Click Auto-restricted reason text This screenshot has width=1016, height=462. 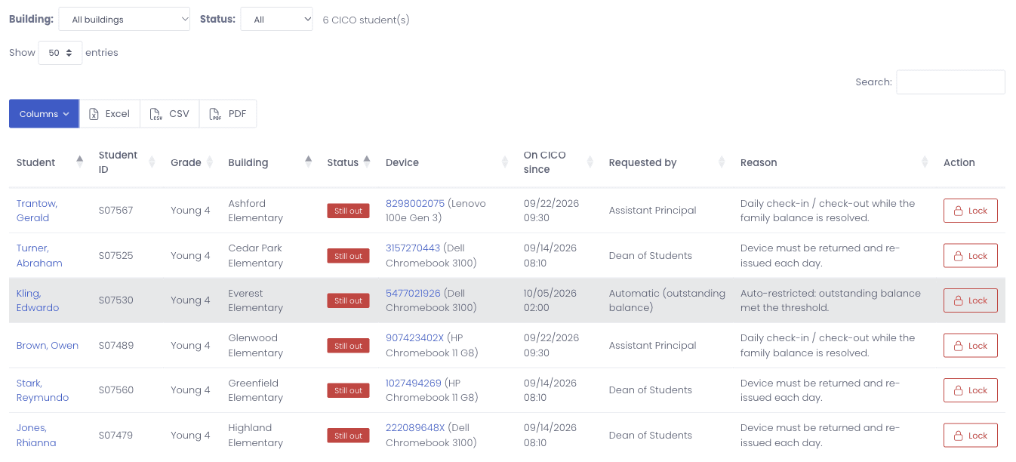pyautogui.click(x=830, y=300)
